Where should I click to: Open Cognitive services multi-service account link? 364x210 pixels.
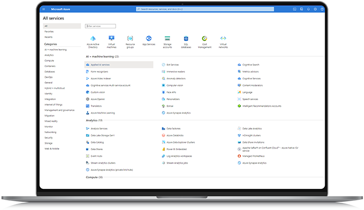tap(111, 85)
